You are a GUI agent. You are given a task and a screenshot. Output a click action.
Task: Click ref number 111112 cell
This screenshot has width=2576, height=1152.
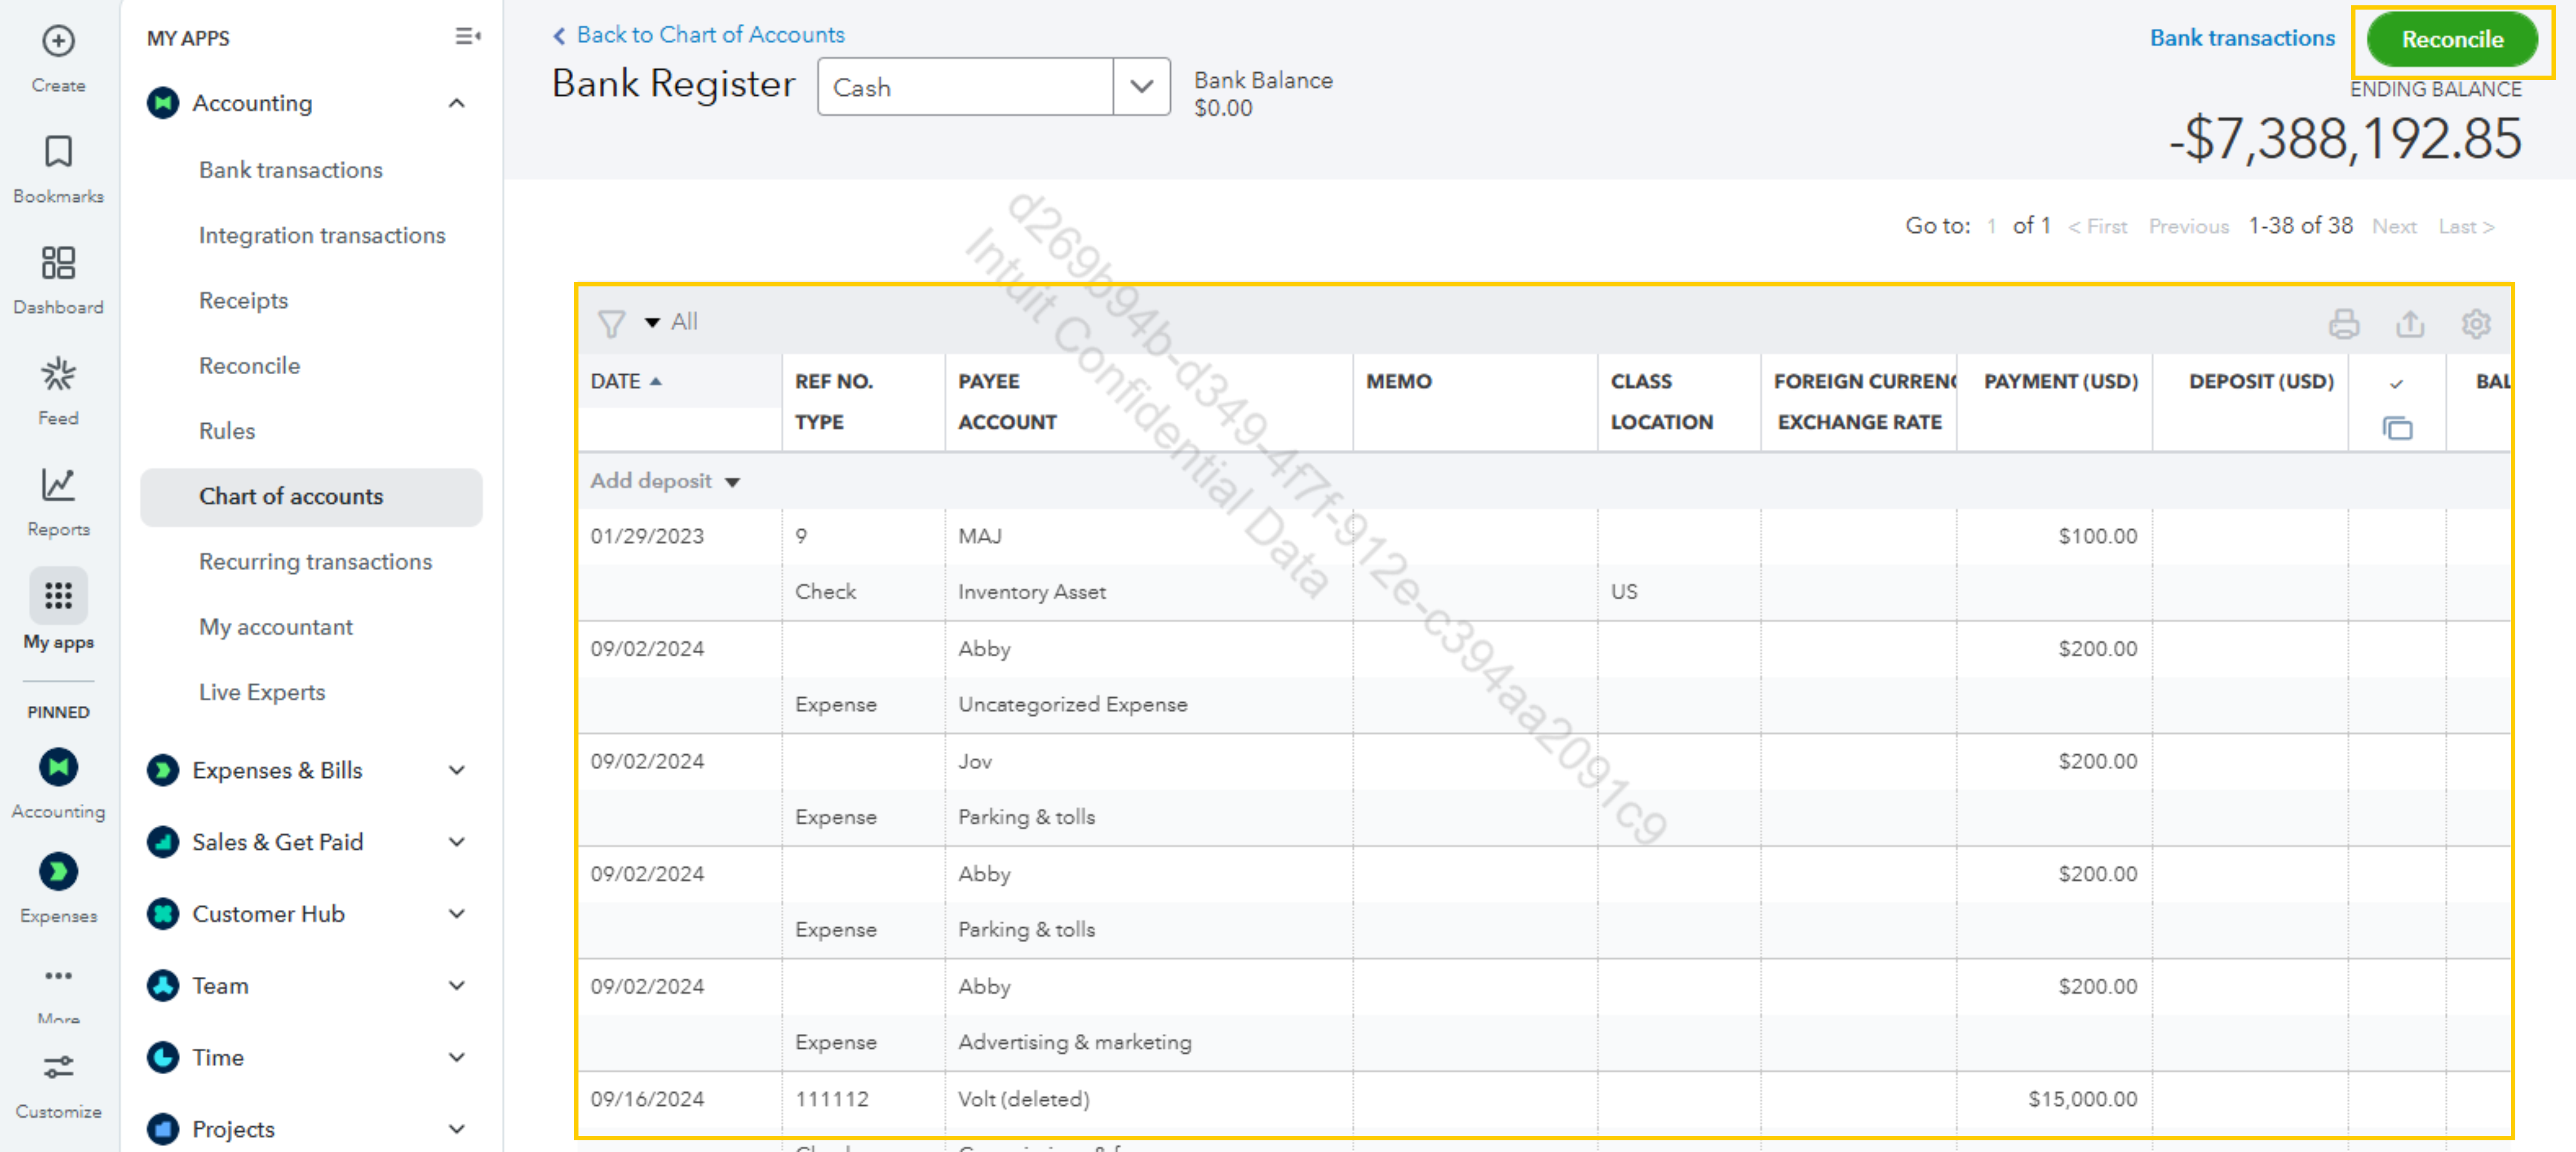tap(831, 1099)
